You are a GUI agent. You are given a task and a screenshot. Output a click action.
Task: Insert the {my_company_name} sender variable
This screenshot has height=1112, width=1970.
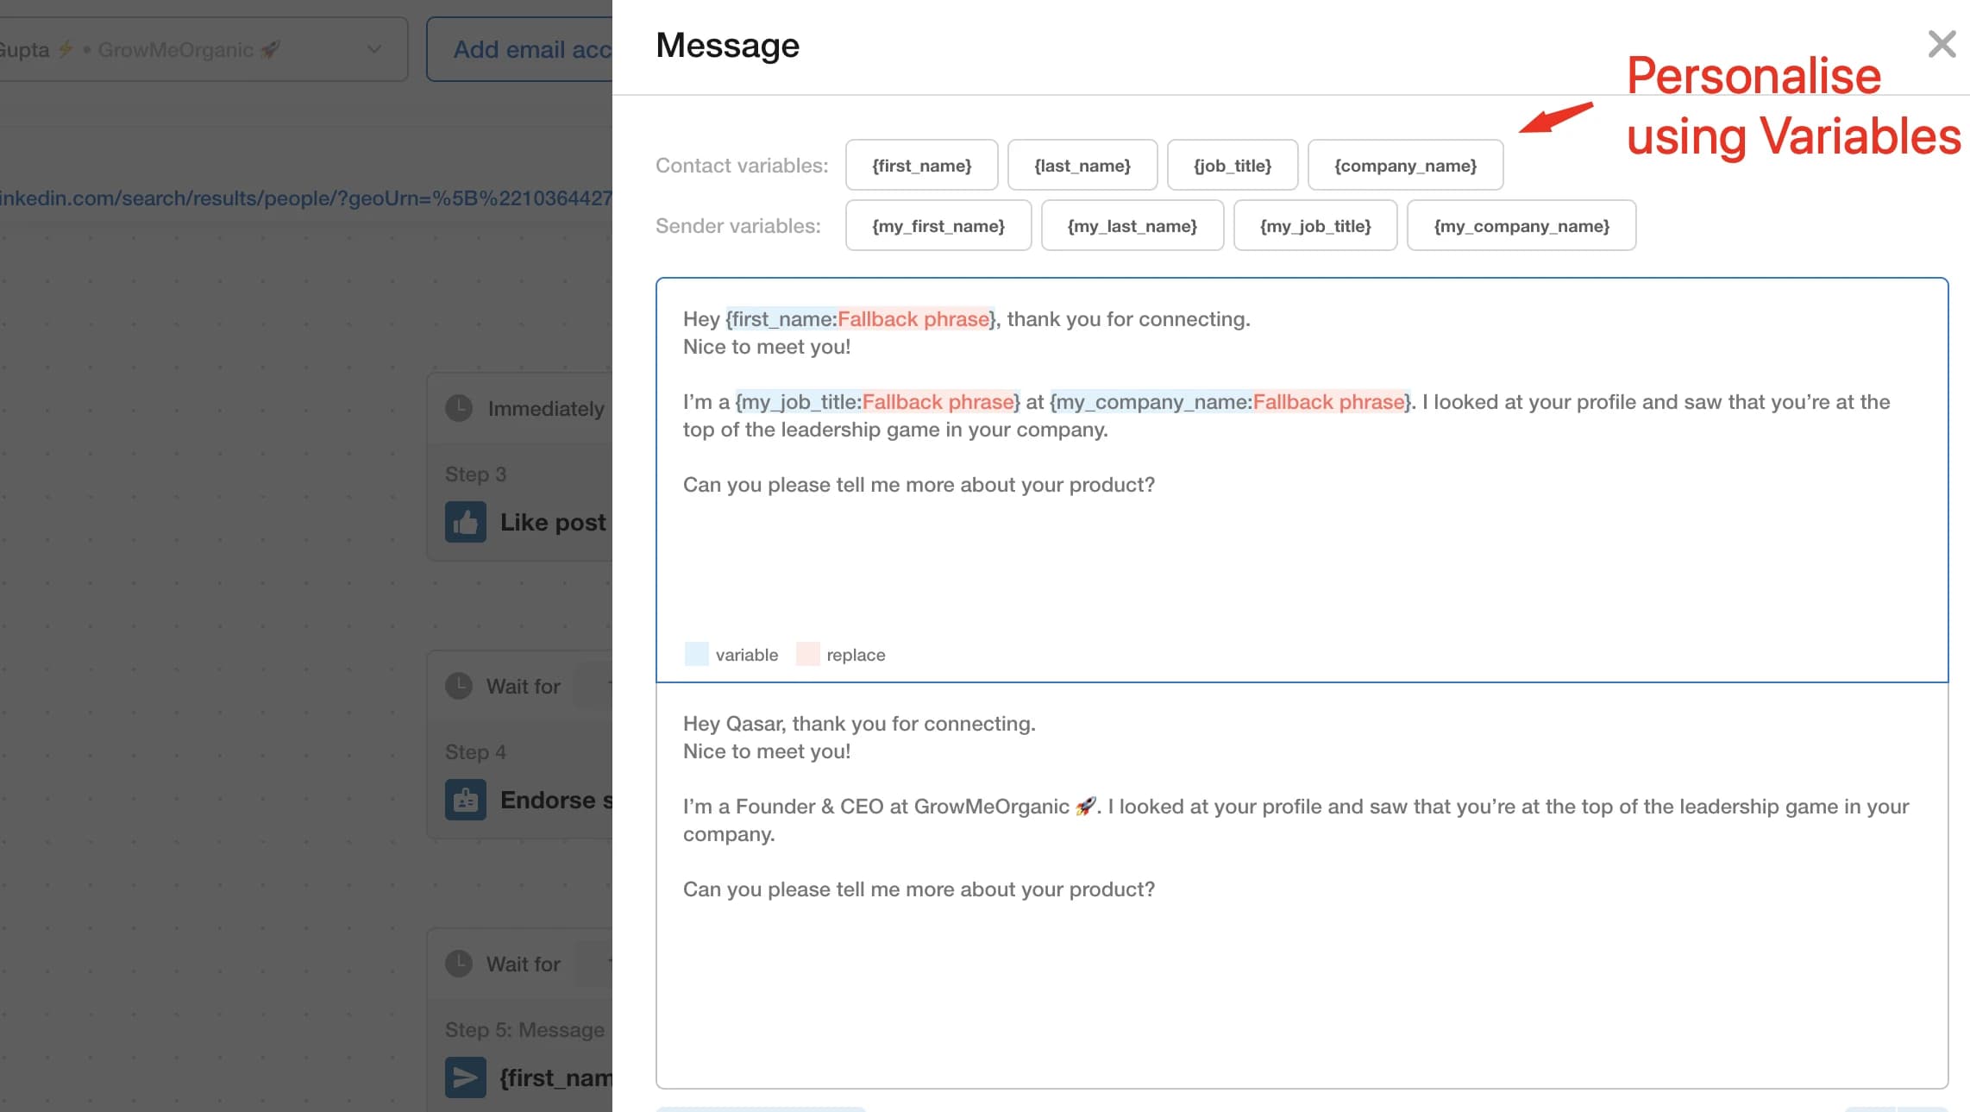[1521, 225]
